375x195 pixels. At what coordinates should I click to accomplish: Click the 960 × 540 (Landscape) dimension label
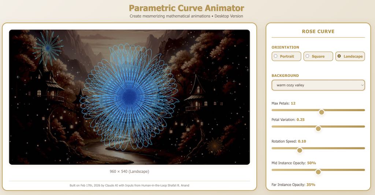129,171
